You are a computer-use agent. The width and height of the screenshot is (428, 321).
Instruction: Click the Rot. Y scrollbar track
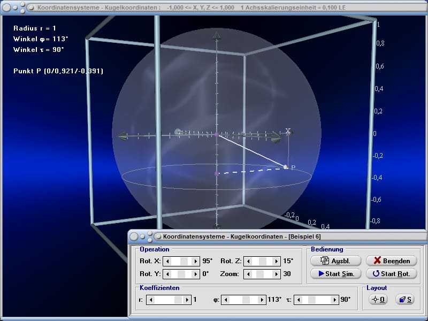coord(181,274)
